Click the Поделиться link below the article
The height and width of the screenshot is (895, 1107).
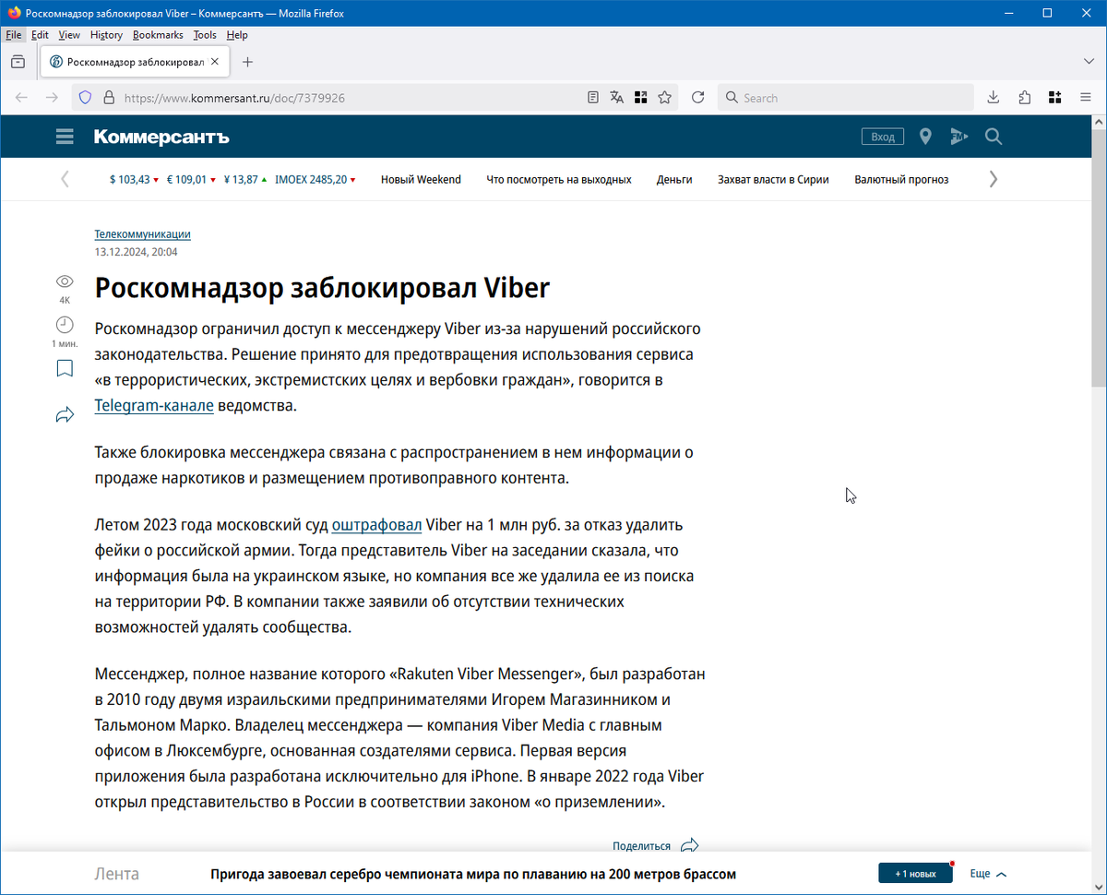click(641, 846)
